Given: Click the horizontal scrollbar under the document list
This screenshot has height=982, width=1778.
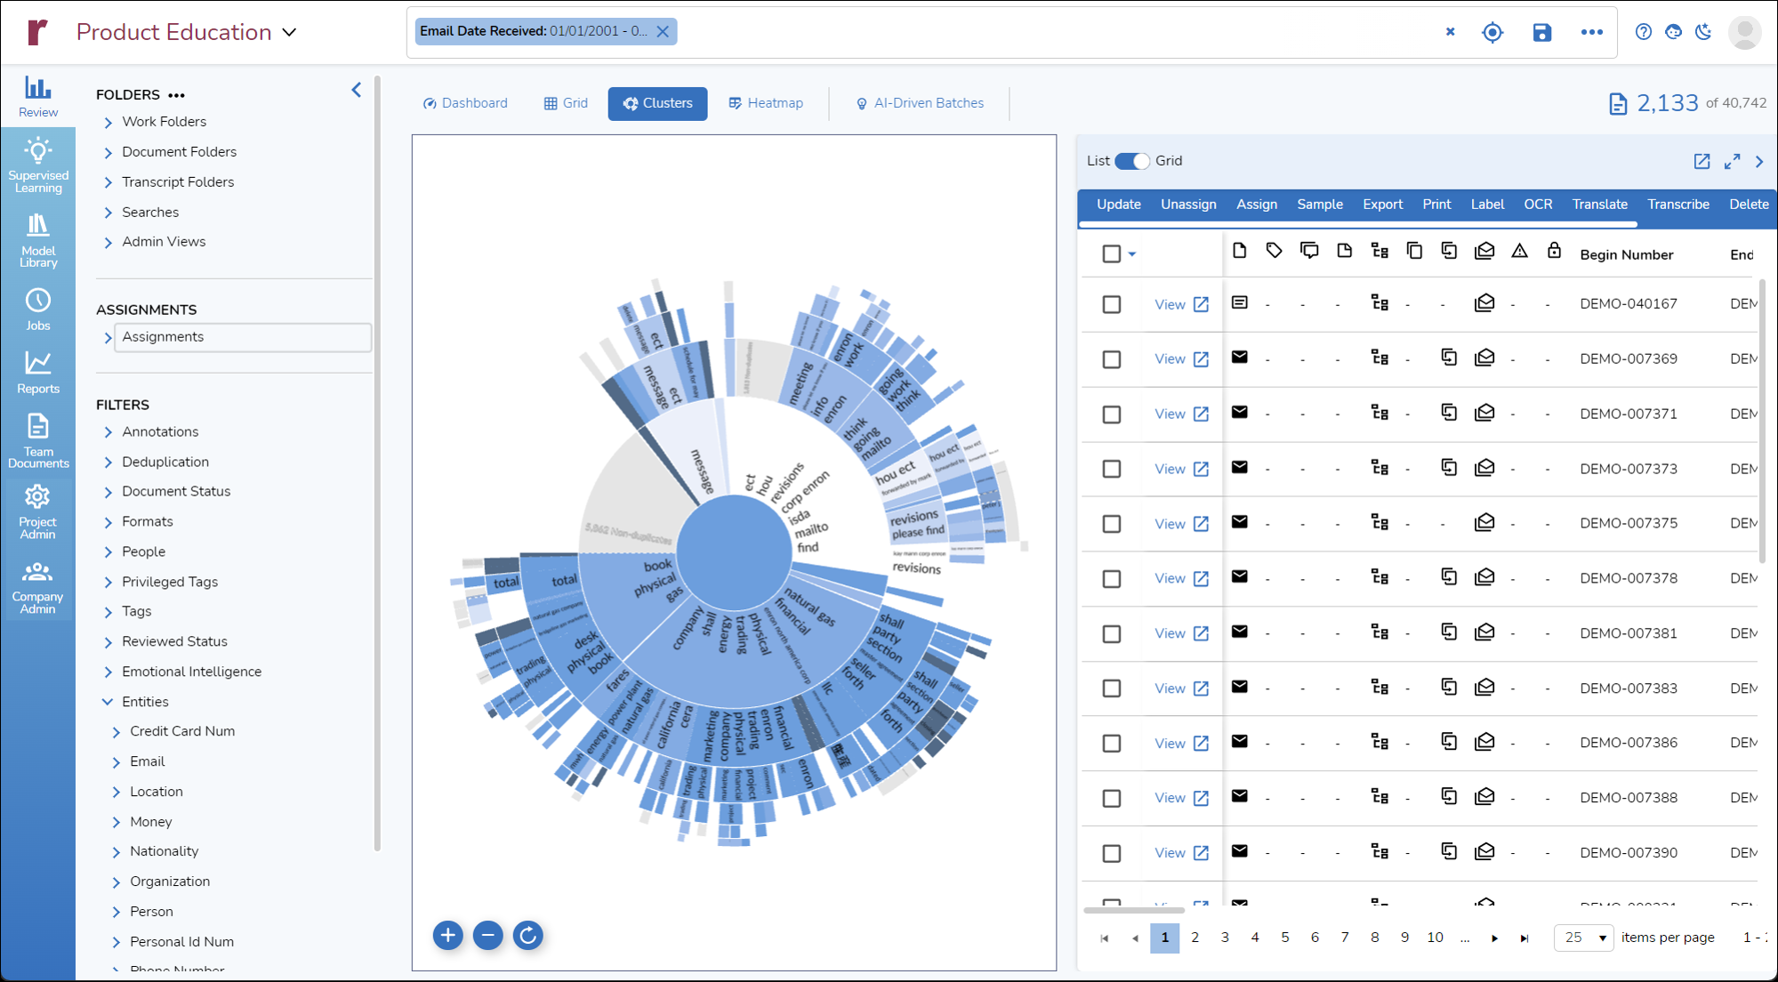Looking at the screenshot, I should pos(1133,910).
